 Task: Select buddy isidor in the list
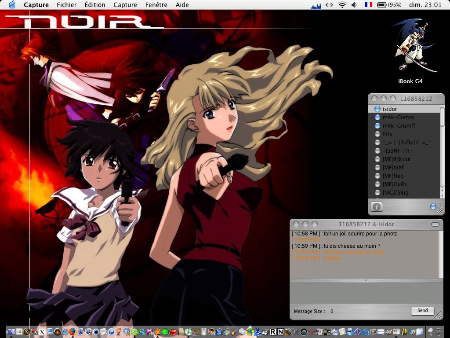(x=404, y=109)
